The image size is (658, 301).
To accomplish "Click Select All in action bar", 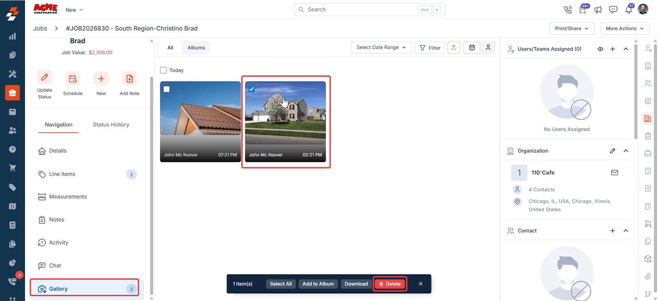I will coord(281,284).
